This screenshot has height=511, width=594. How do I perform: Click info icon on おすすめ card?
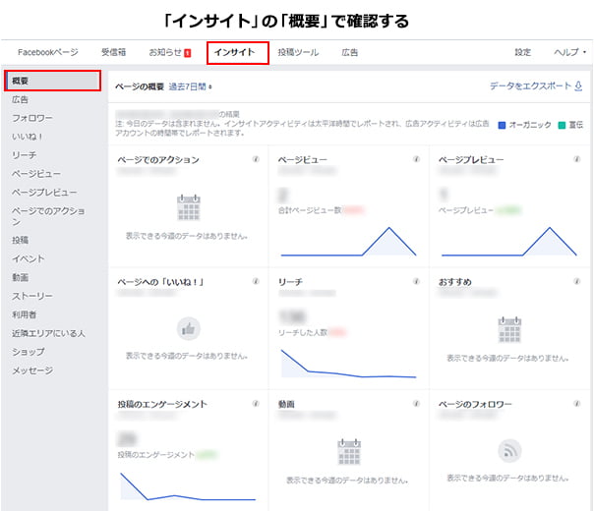pyautogui.click(x=576, y=282)
